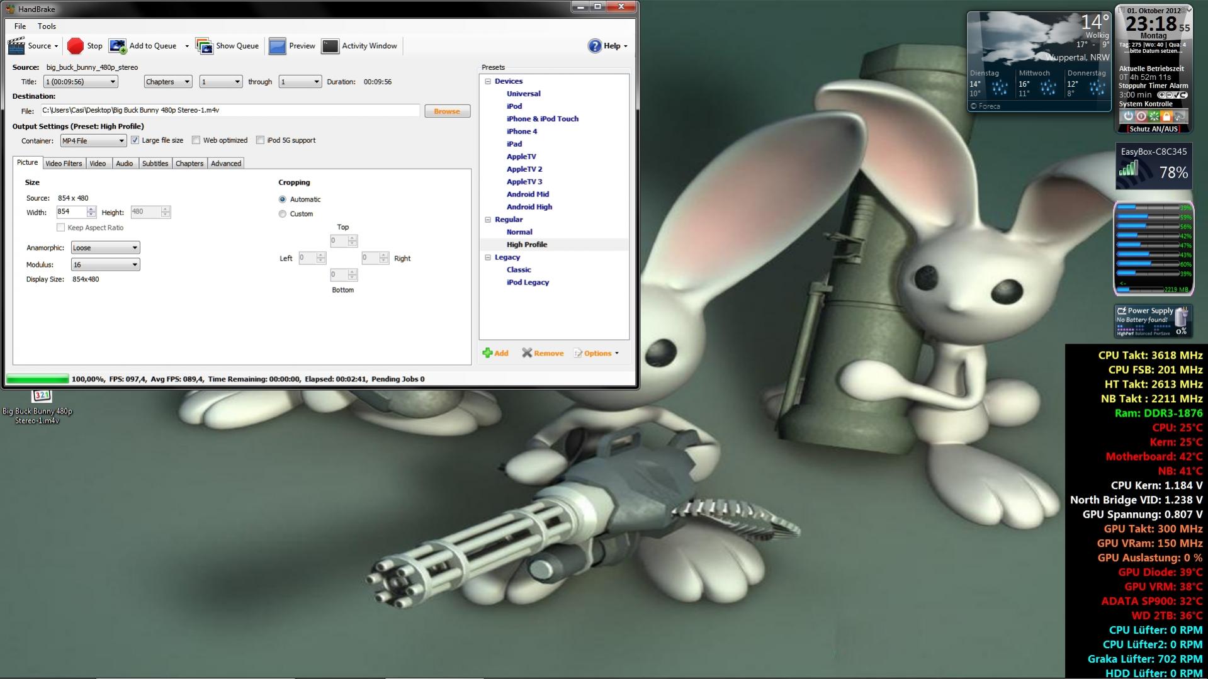Open the Advanced tab
1208x679 pixels.
coord(226,164)
